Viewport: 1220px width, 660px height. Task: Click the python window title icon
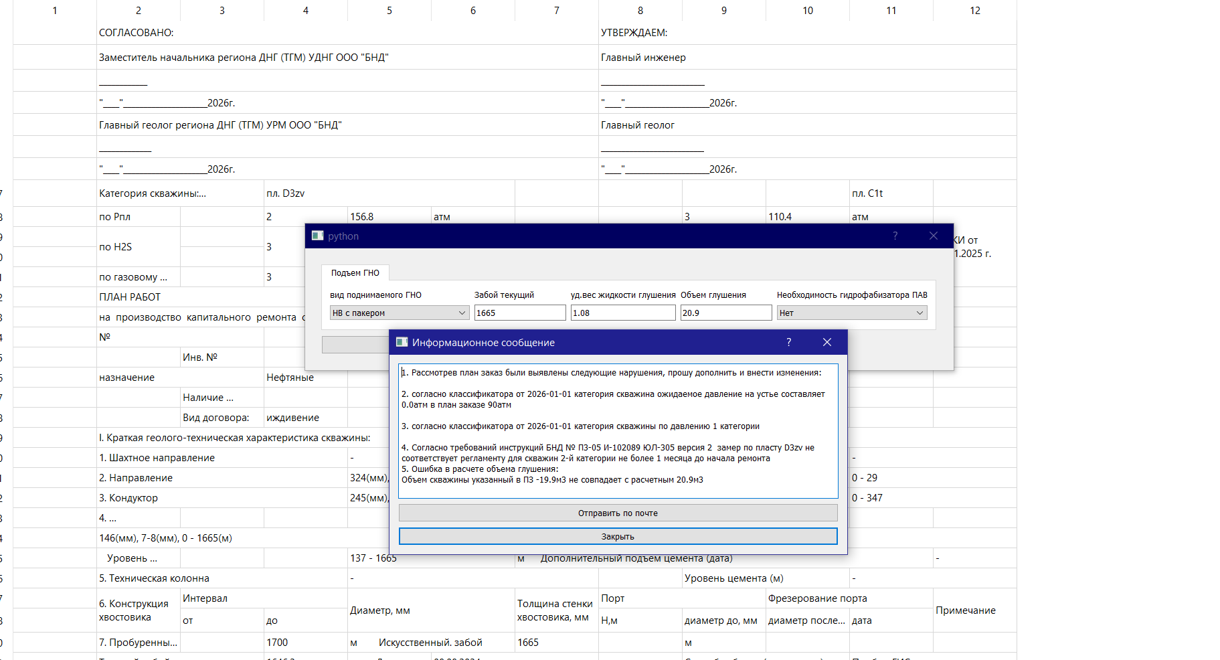318,236
